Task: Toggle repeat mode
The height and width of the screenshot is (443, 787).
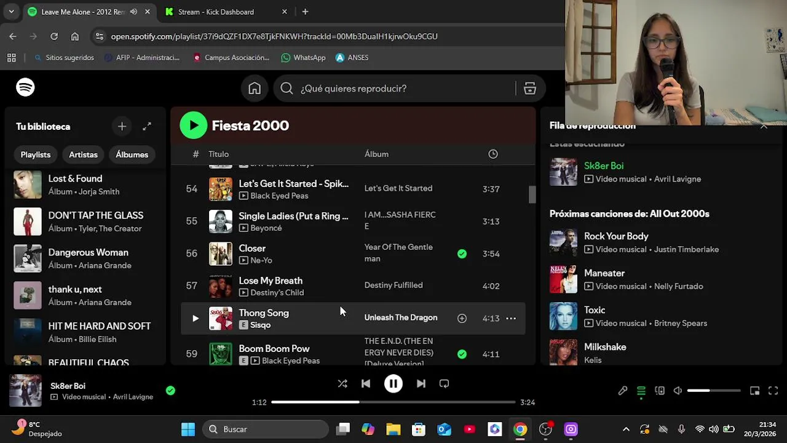Action: click(x=444, y=383)
